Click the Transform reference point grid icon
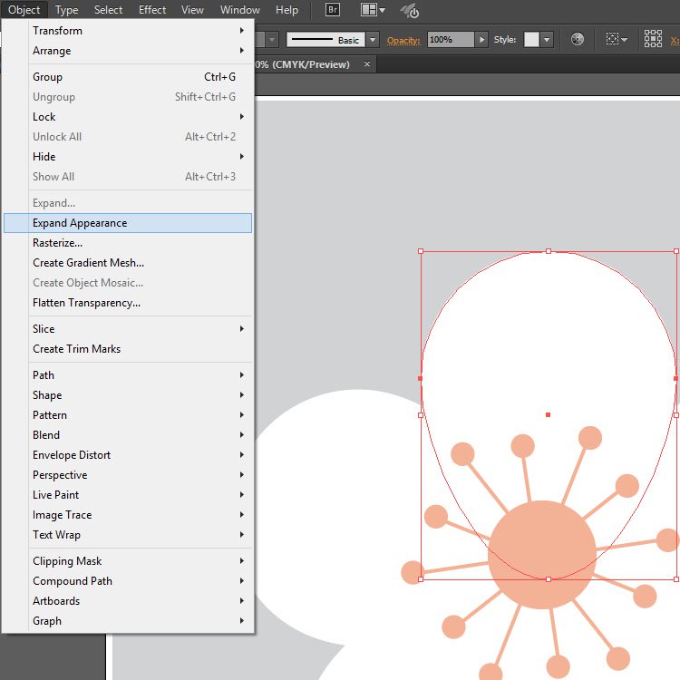Screen dimensions: 680x680 click(653, 39)
